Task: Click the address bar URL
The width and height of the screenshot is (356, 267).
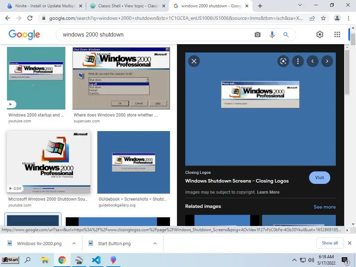Action: (x=176, y=18)
